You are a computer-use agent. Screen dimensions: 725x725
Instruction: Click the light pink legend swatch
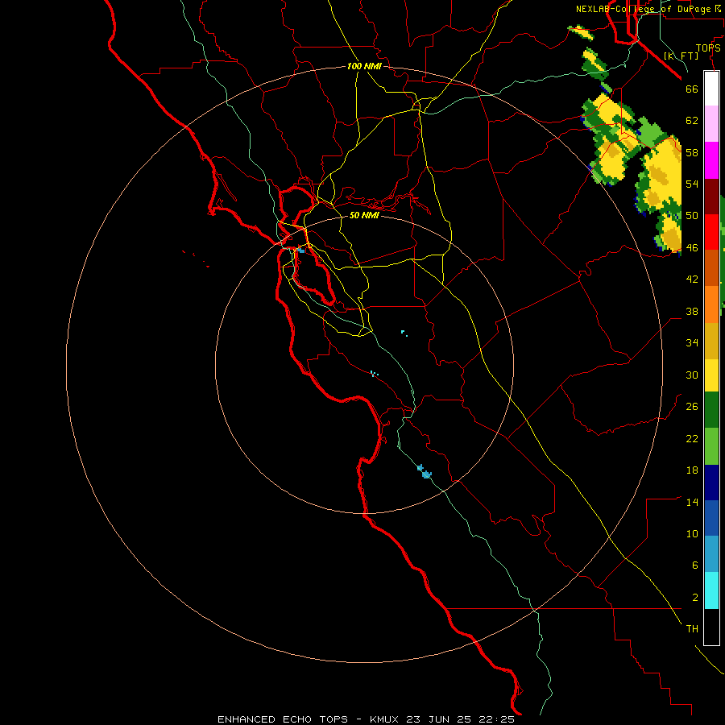click(711, 123)
